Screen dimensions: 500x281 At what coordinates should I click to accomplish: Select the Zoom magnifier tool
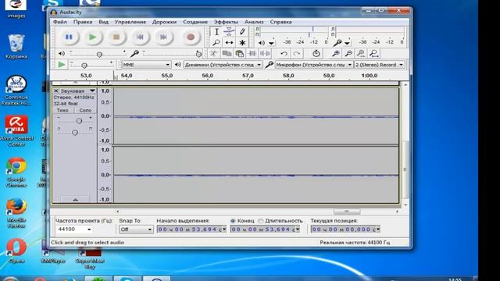pos(216,42)
